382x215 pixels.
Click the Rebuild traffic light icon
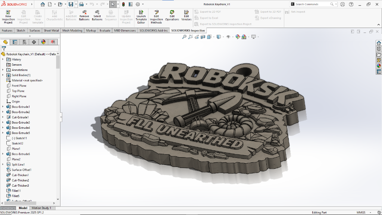click(x=123, y=4)
